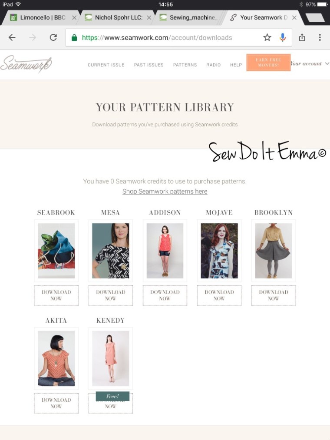Expand Your account dropdown
The image size is (330, 440).
310,64
